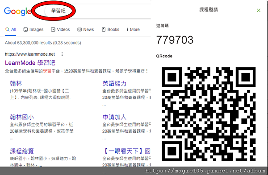Image resolution: width=268 pixels, height=175 pixels.
Task: Open the 英語能力 sitelink
Action: pyautogui.click(x=114, y=84)
